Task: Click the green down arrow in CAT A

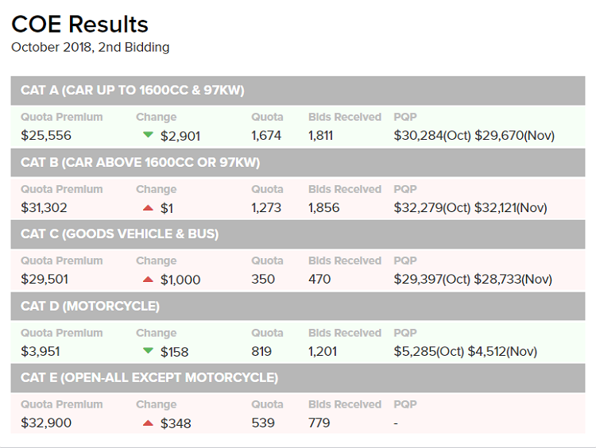Action: coord(147,135)
